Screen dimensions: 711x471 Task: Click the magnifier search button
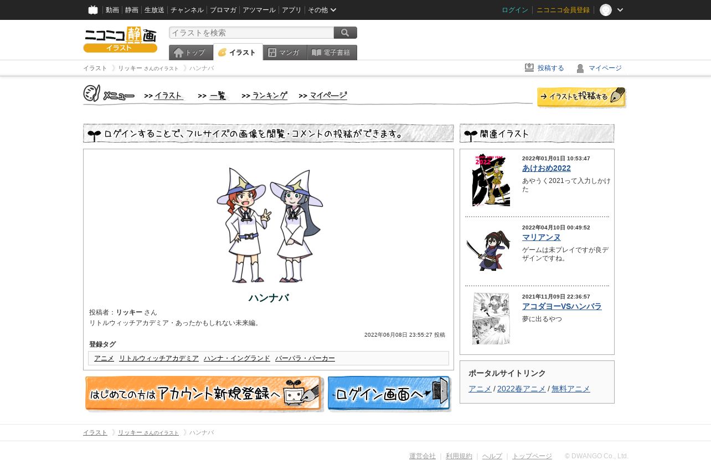(346, 33)
